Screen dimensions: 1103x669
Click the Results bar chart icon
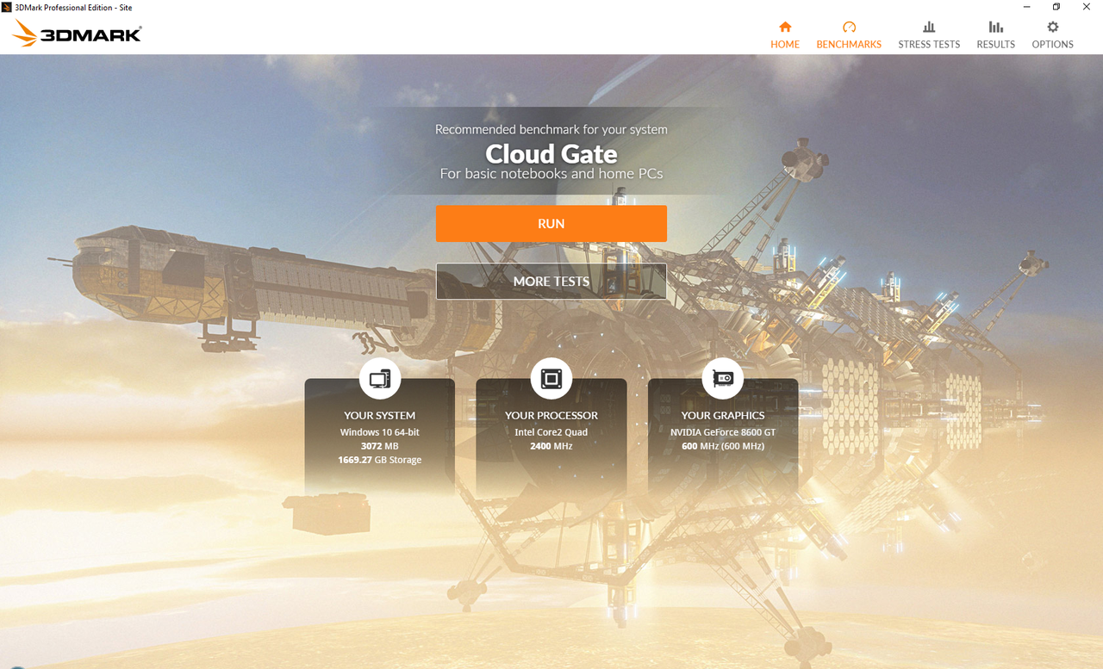tap(996, 27)
